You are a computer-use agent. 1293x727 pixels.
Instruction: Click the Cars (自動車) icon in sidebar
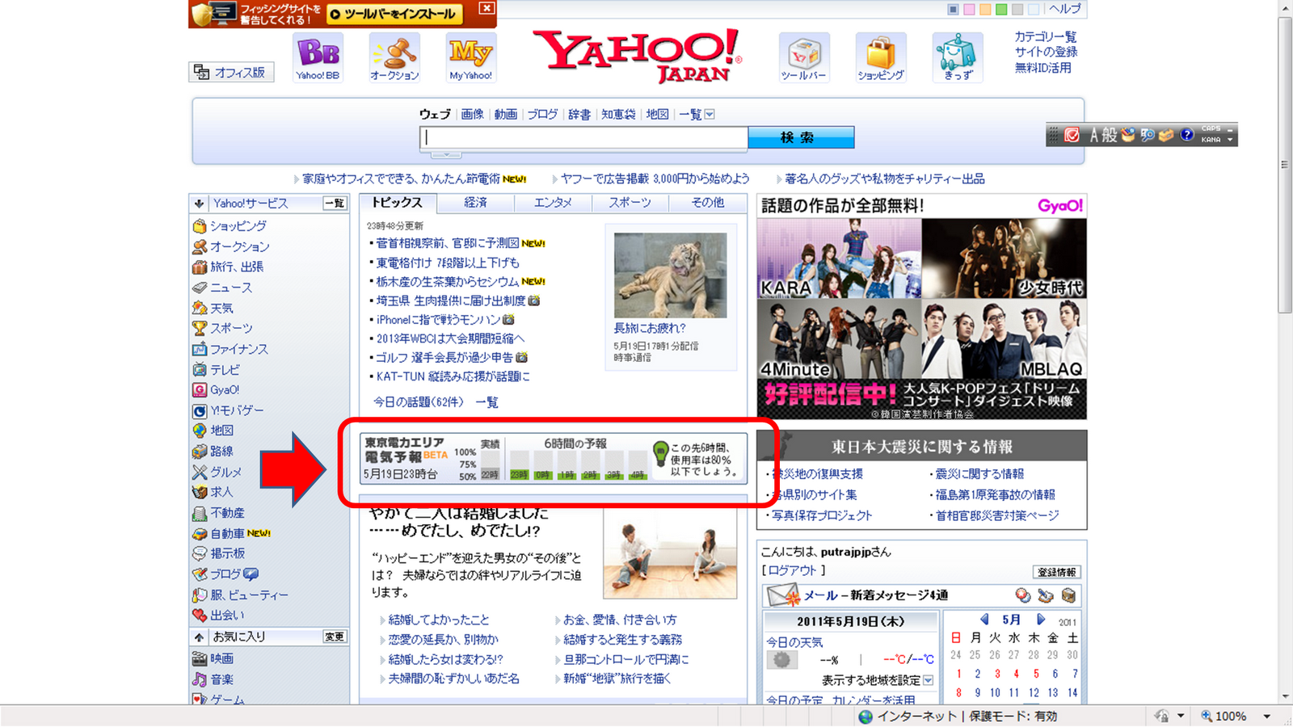200,534
